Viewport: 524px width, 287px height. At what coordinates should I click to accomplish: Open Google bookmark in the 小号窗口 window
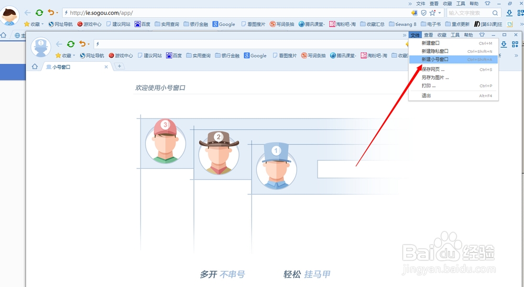pos(255,56)
